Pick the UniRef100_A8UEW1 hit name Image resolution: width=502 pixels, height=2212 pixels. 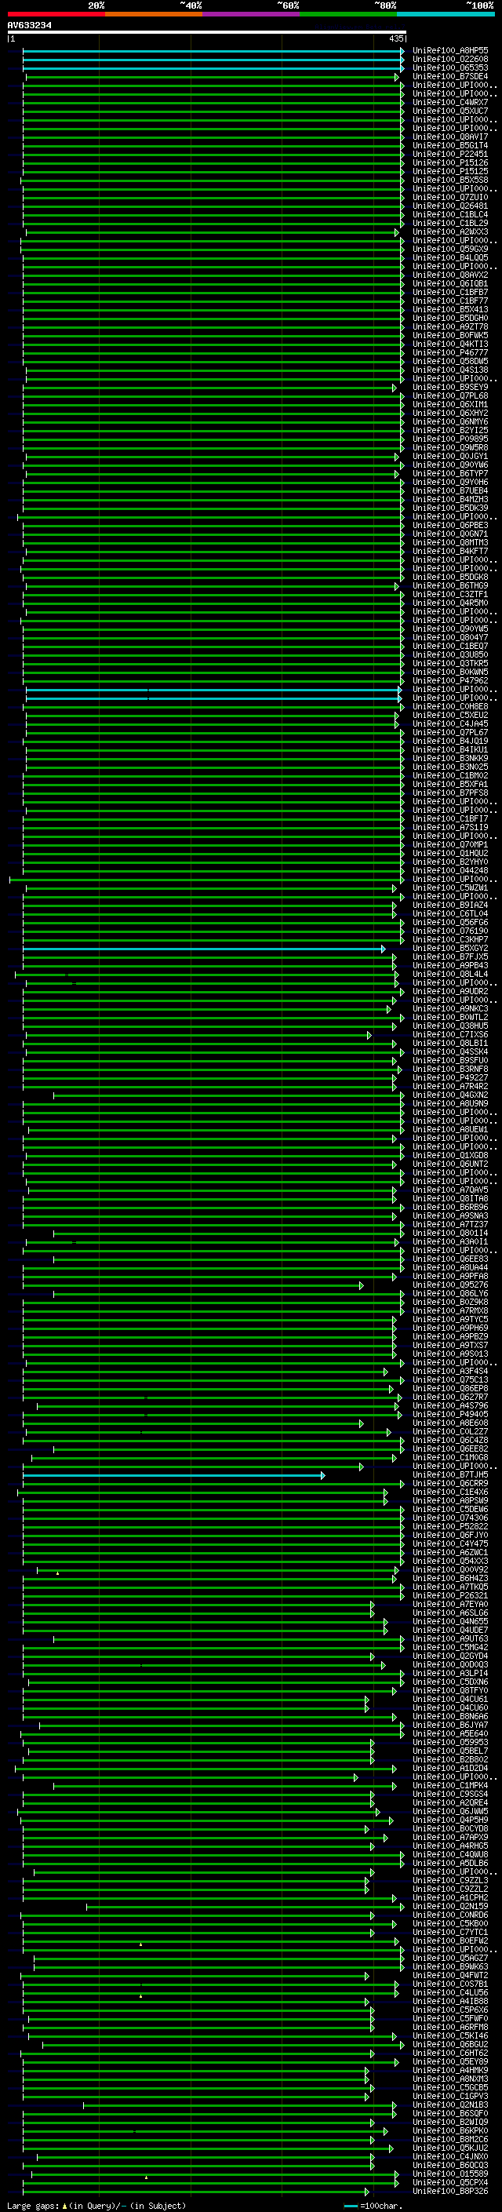pyautogui.click(x=449, y=1129)
